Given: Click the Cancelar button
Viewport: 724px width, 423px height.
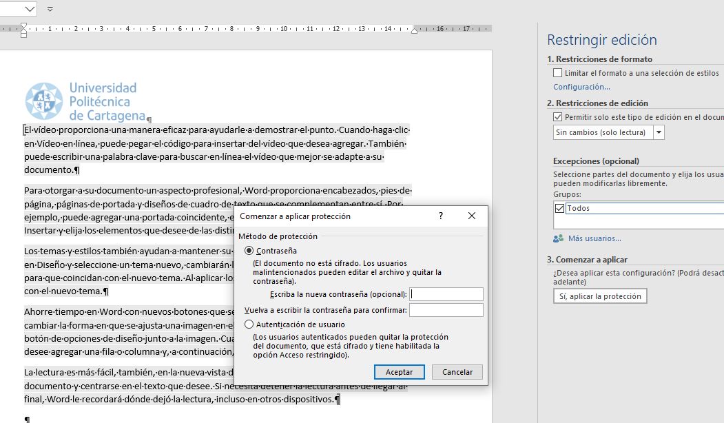Looking at the screenshot, I should (x=457, y=372).
